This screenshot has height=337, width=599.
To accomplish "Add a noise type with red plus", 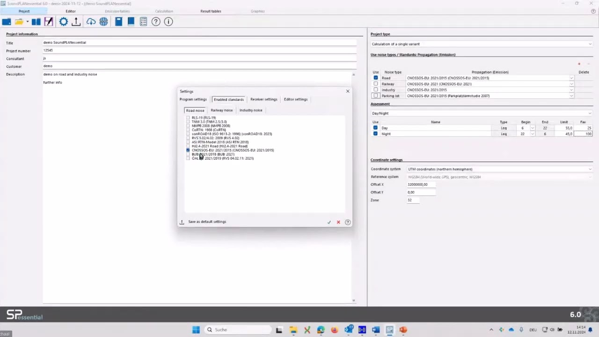I will [579, 64].
